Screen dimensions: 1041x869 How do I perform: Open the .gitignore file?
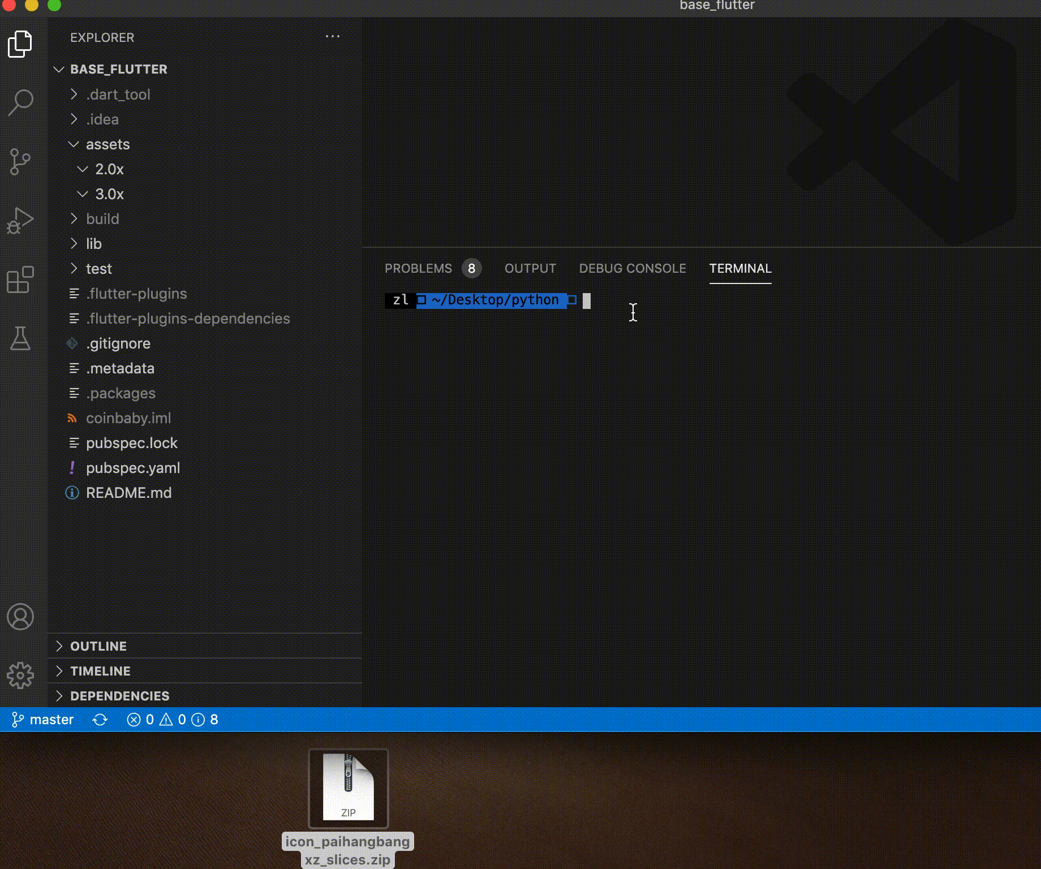pyautogui.click(x=205, y=343)
